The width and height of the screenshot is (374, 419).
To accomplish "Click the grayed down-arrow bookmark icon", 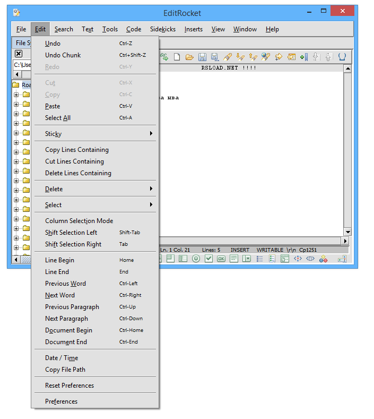I will pos(316,57).
